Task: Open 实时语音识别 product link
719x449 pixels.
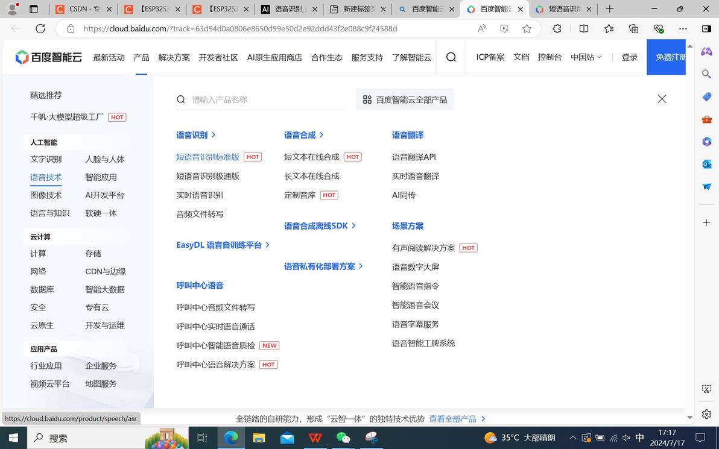Action: pos(200,195)
